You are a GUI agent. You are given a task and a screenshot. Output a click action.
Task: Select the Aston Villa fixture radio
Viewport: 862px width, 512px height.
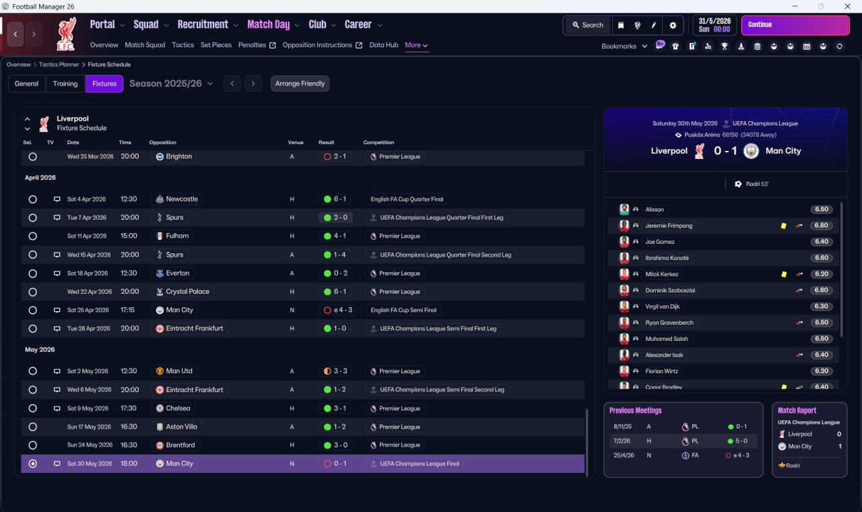[32, 426]
